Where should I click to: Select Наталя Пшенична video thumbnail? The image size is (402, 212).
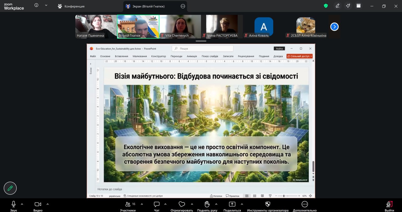click(96, 27)
